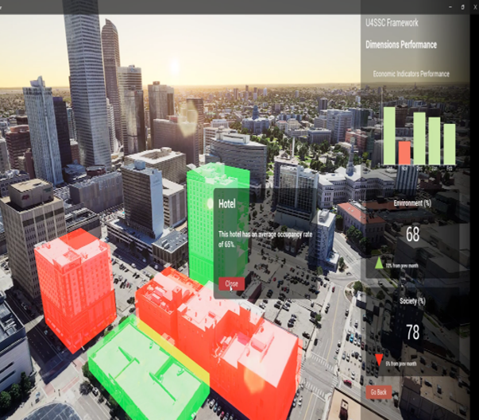Select the tallest leftmost green chart bar
This screenshot has width=479, height=420.
pyautogui.click(x=389, y=135)
